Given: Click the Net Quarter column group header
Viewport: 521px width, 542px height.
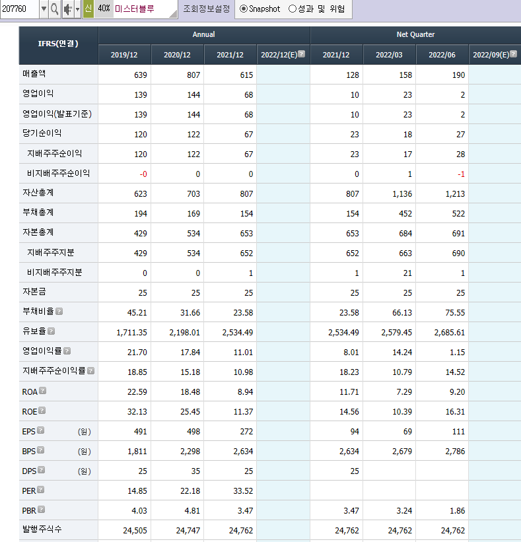Looking at the screenshot, I should [x=415, y=34].
